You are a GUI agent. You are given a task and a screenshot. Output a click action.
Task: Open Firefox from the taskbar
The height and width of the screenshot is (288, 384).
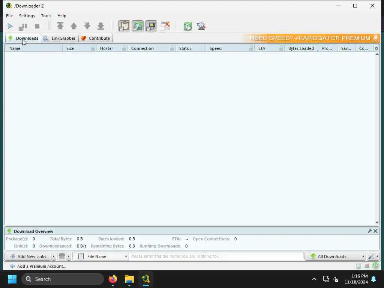[113, 279]
